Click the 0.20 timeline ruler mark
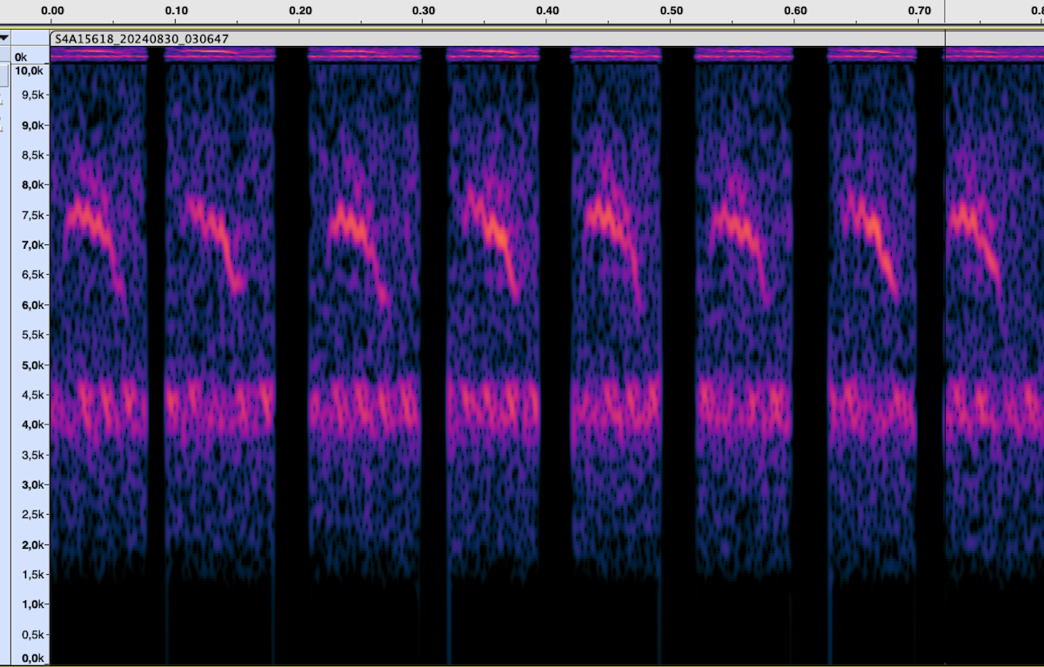Image resolution: width=1044 pixels, height=667 pixels. pyautogui.click(x=300, y=10)
